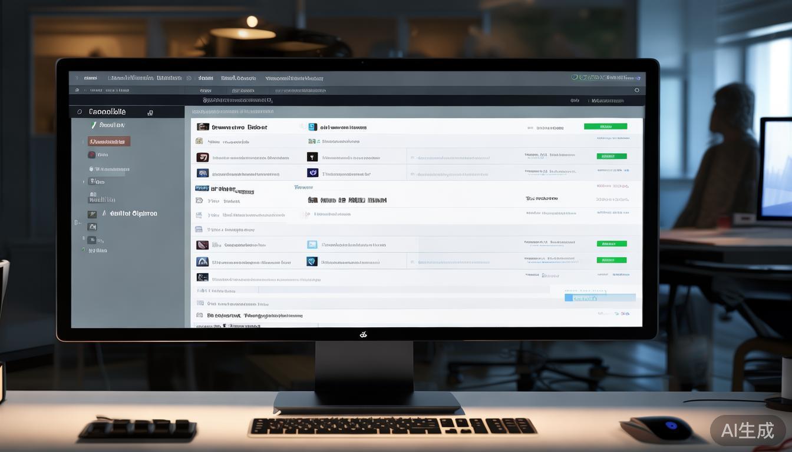The image size is (792, 452).
Task: Select the first tab in the top menu bar
Action: click(90, 78)
